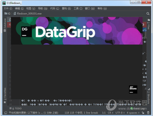Screen dimensions: 153x116
Task: Toggle tool window bars icon
Action: (6, 113)
